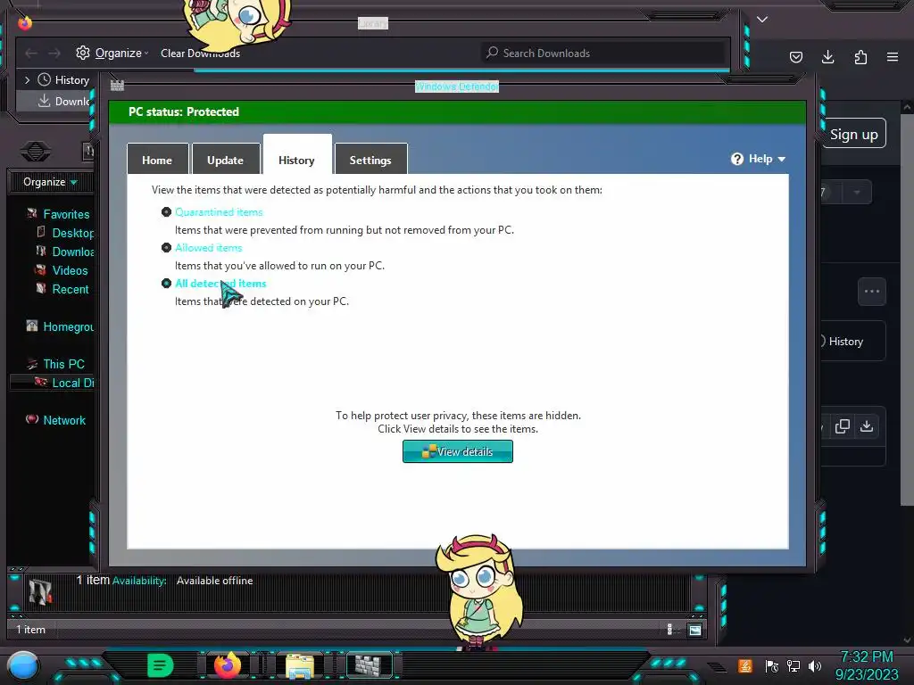Switch Explorer to large thumbnails view icon

click(x=694, y=630)
